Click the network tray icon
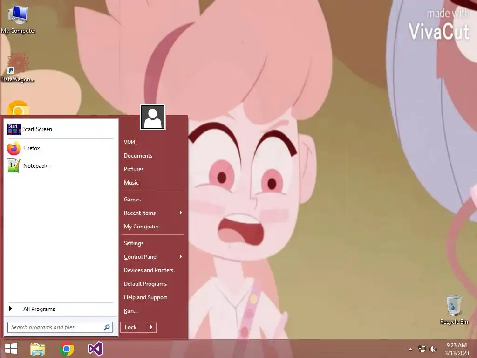 pos(422,349)
